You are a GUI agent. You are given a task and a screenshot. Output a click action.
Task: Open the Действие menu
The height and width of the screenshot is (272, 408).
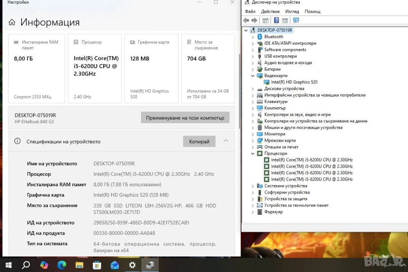pyautogui.click(x=270, y=12)
